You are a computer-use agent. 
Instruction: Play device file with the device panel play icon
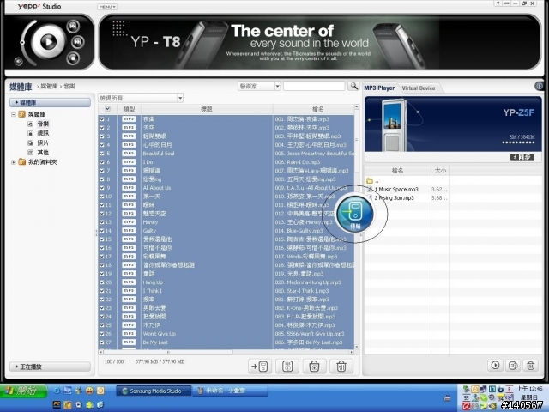pyautogui.click(x=495, y=365)
